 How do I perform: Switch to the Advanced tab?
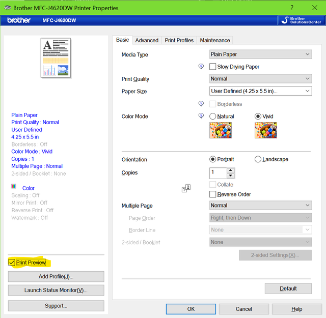[147, 40]
